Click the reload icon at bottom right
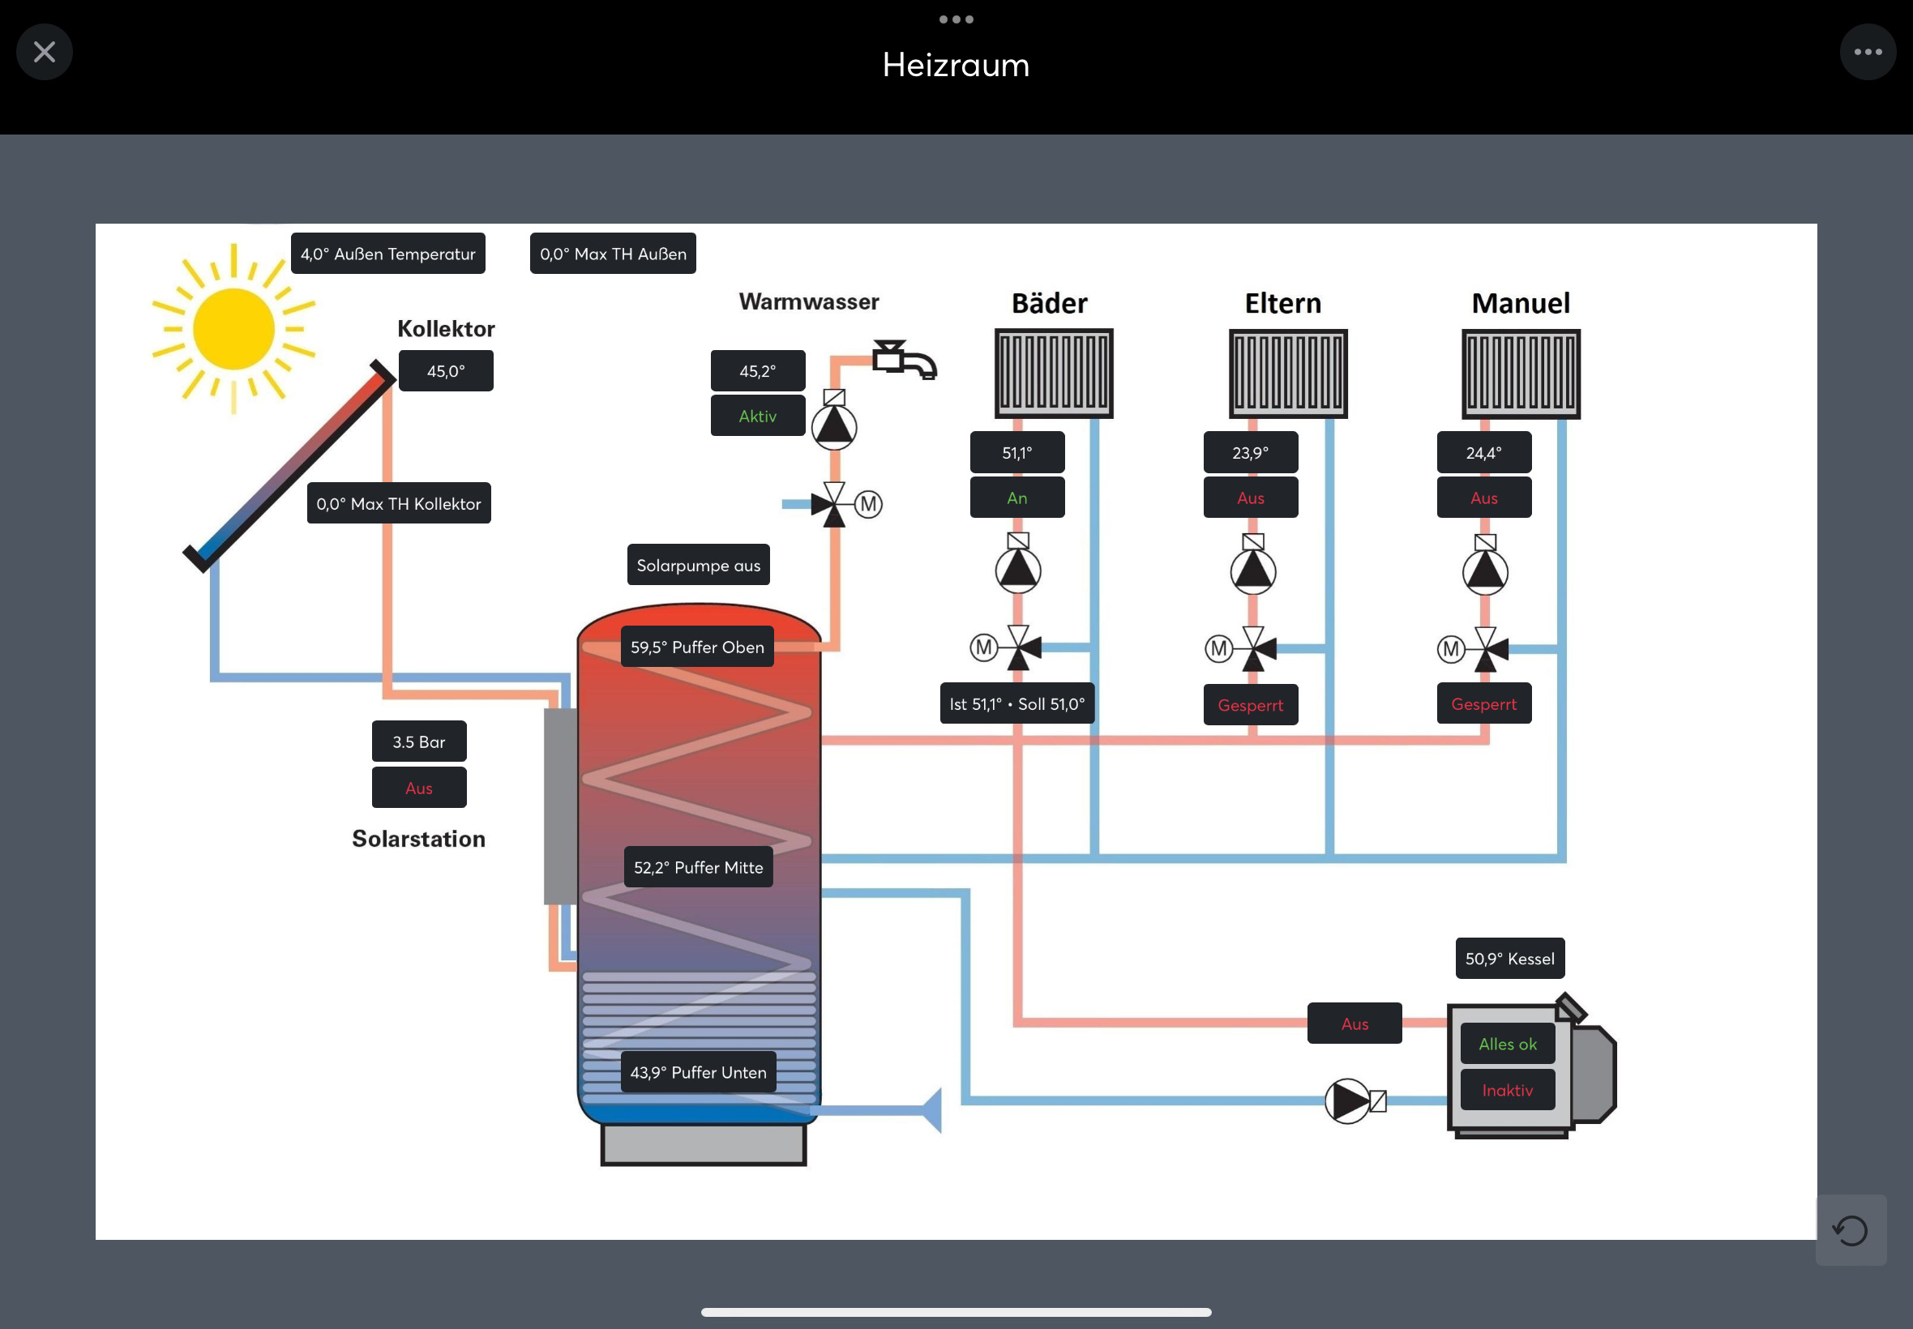Viewport: 1913px width, 1329px height. [1850, 1230]
